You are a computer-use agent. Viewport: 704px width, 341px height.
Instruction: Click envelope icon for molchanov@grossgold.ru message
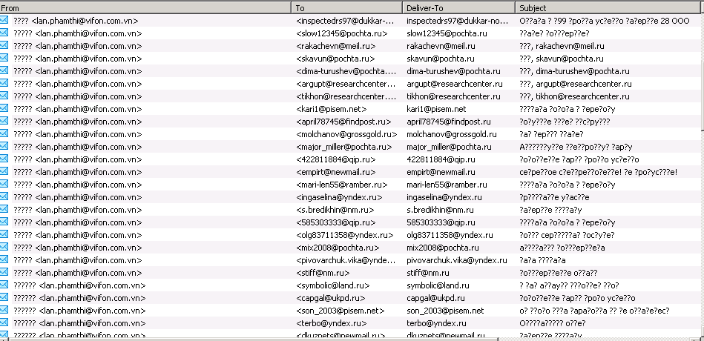pyautogui.click(x=4, y=133)
